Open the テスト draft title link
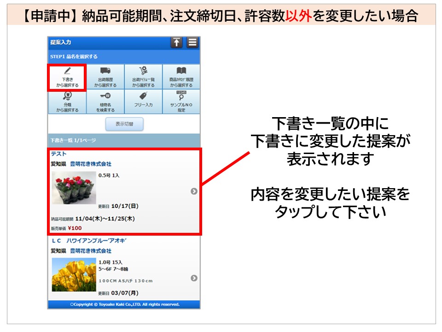The height and width of the screenshot is (332, 442). [x=59, y=154]
